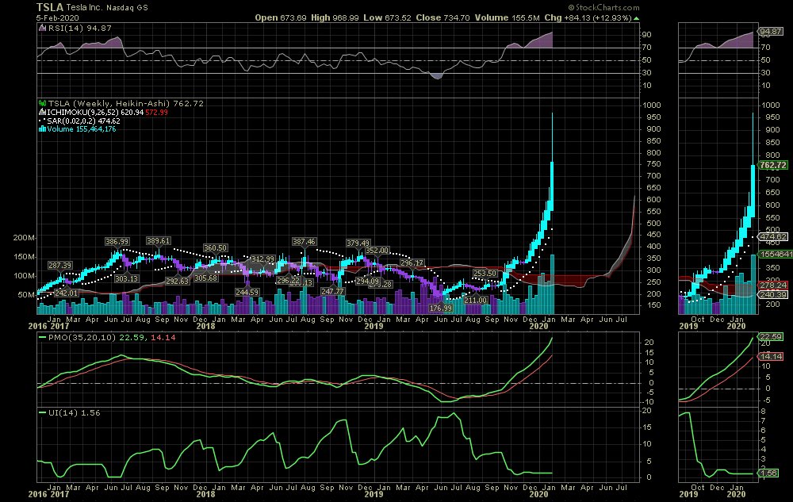Viewport: 793px width, 502px height.
Task: Click the 386.99 price peak label
Action: pyautogui.click(x=117, y=242)
